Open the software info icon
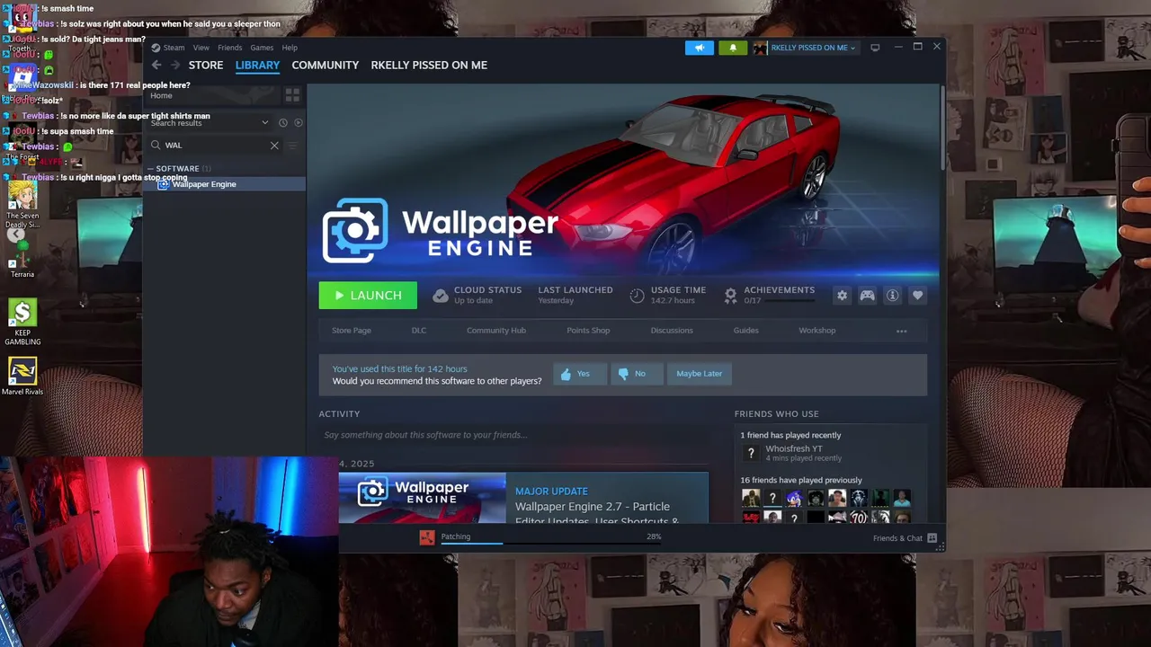 [x=892, y=295]
